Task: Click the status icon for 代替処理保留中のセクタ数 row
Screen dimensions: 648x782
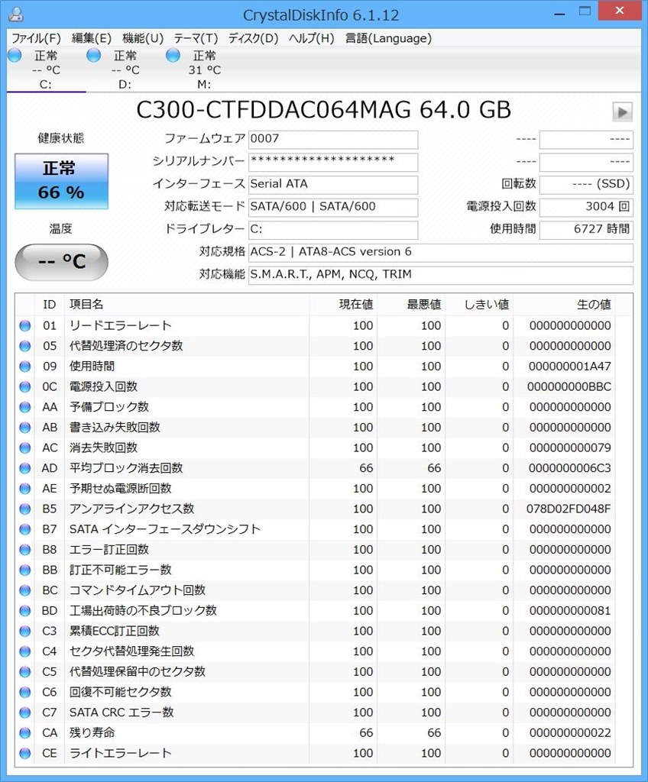Action: pyautogui.click(x=25, y=672)
